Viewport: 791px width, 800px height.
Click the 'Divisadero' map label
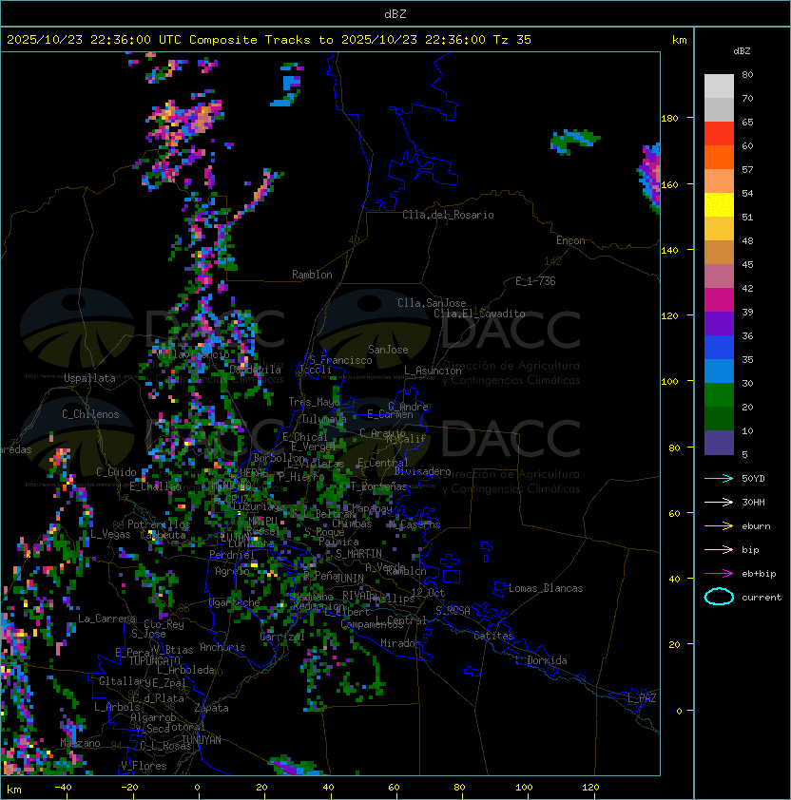tap(422, 471)
